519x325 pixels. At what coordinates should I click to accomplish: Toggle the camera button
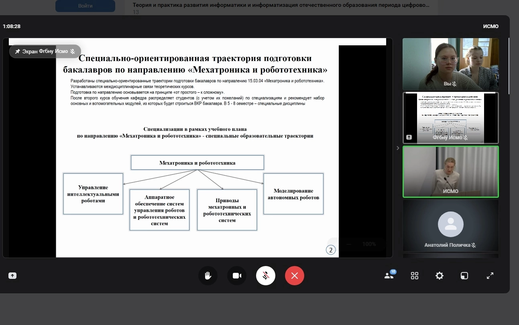(x=237, y=276)
